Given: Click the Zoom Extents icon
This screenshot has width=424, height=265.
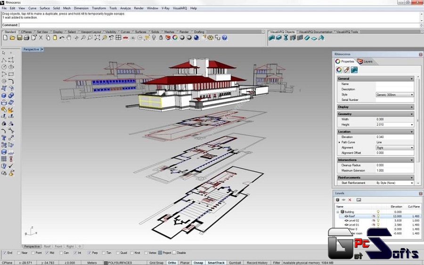Looking at the screenshot, I should tap(98, 38).
